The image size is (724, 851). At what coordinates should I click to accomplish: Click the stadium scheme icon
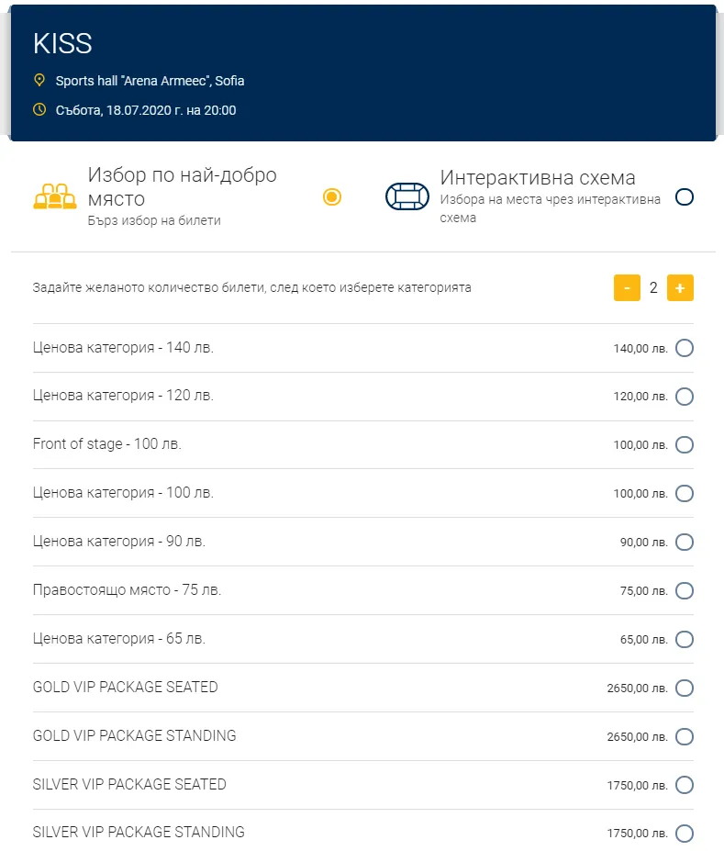point(407,196)
